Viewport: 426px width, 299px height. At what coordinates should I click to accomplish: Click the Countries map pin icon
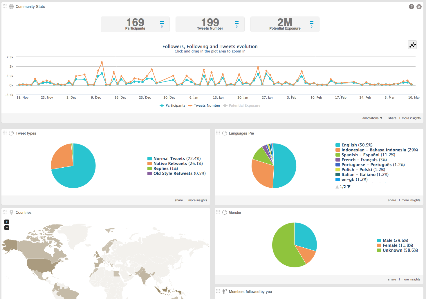tap(11, 212)
